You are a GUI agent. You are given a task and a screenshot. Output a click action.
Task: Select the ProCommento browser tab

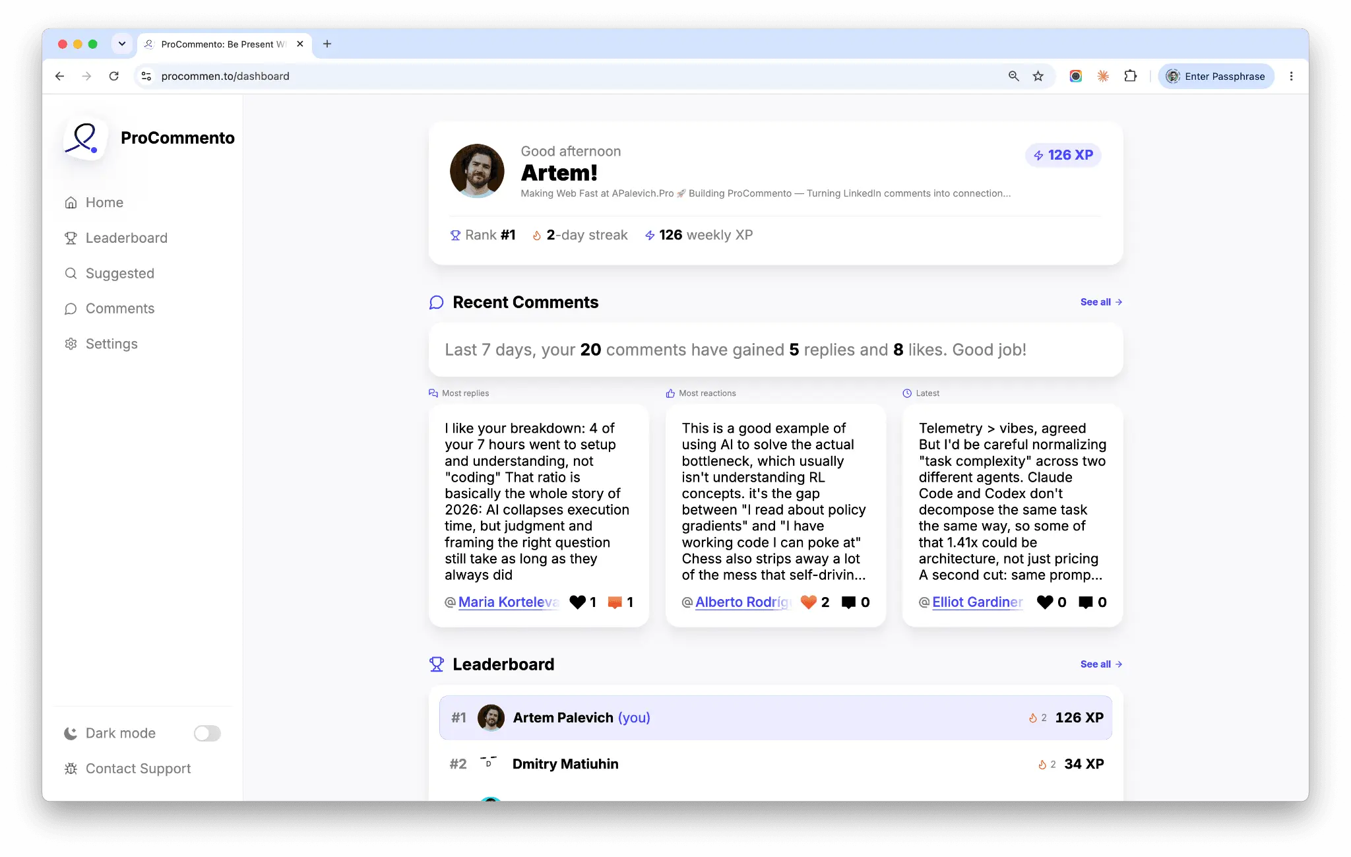point(224,44)
